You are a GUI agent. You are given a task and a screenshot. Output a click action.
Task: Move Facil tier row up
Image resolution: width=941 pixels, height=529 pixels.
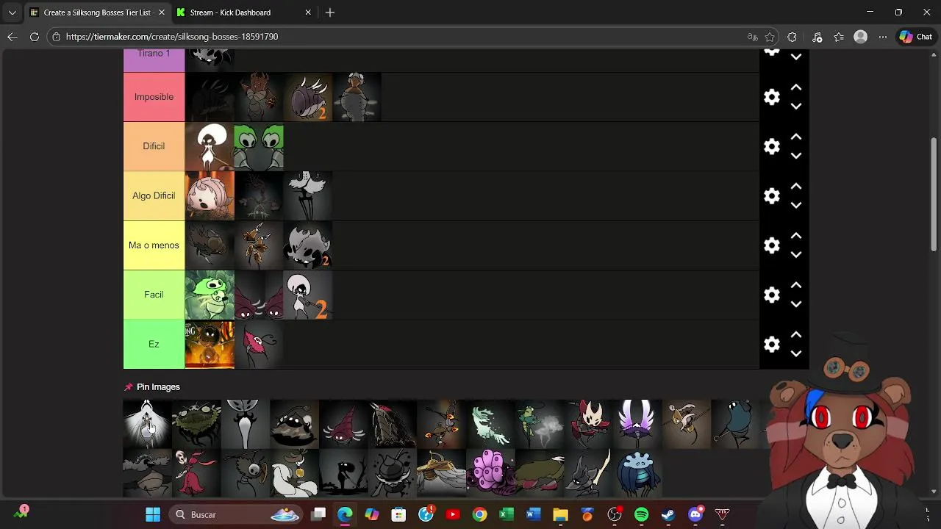point(796,285)
